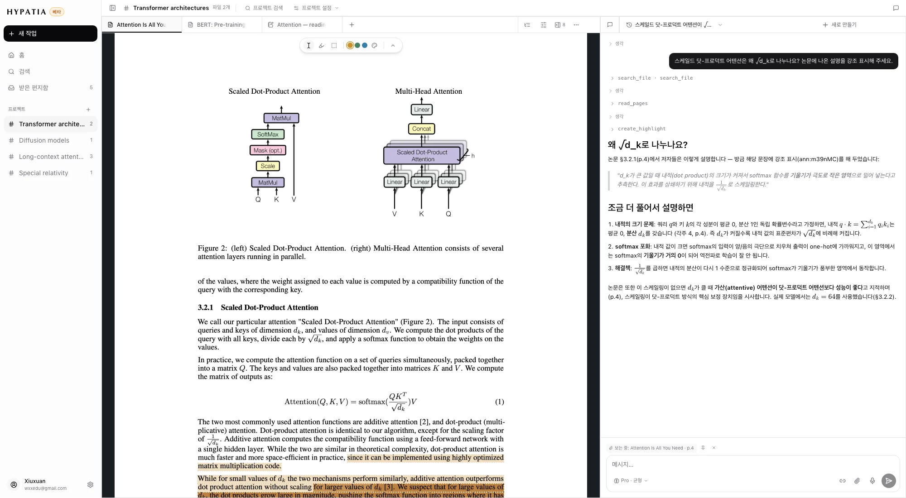Open the document outline list

point(527,25)
